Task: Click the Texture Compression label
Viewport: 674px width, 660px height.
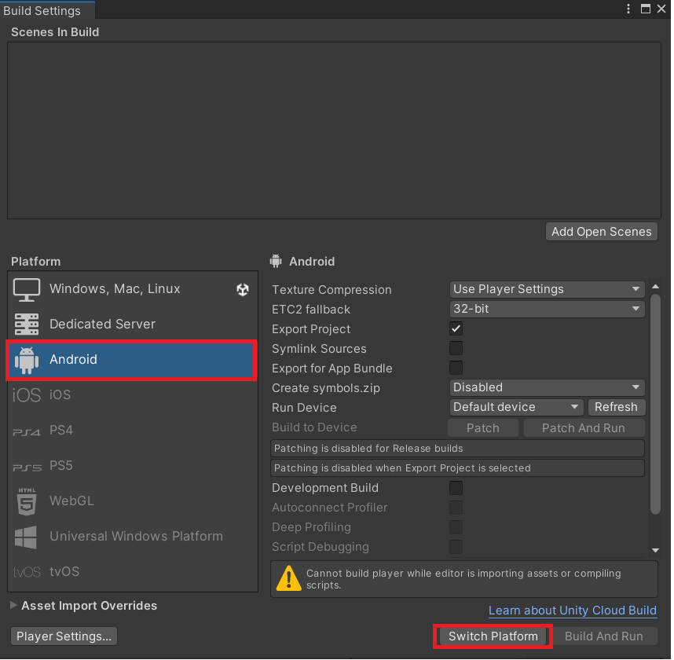Action: coord(332,290)
